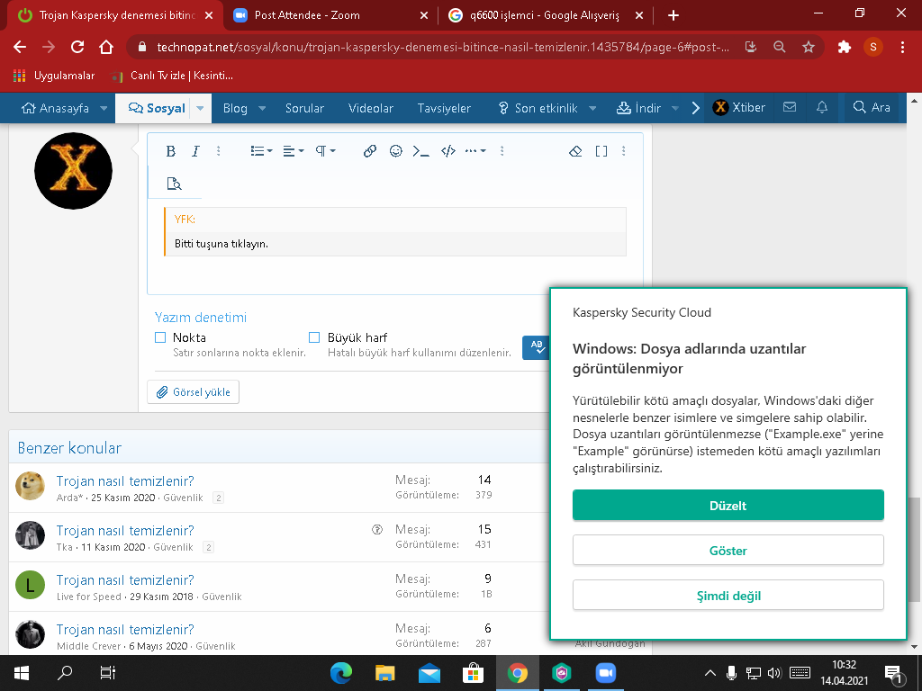Viewport: 922px width, 691px height.
Task: Open the Uygulamalar bookmarks shortcut
Action: click(x=53, y=76)
